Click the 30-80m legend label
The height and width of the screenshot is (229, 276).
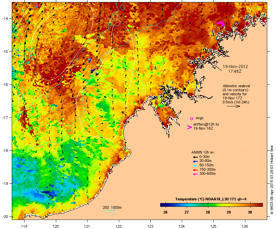point(205,161)
